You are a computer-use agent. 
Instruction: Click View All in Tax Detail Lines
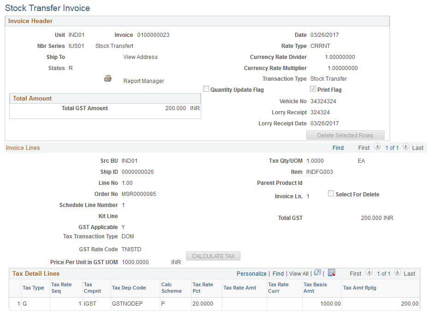[298, 273]
